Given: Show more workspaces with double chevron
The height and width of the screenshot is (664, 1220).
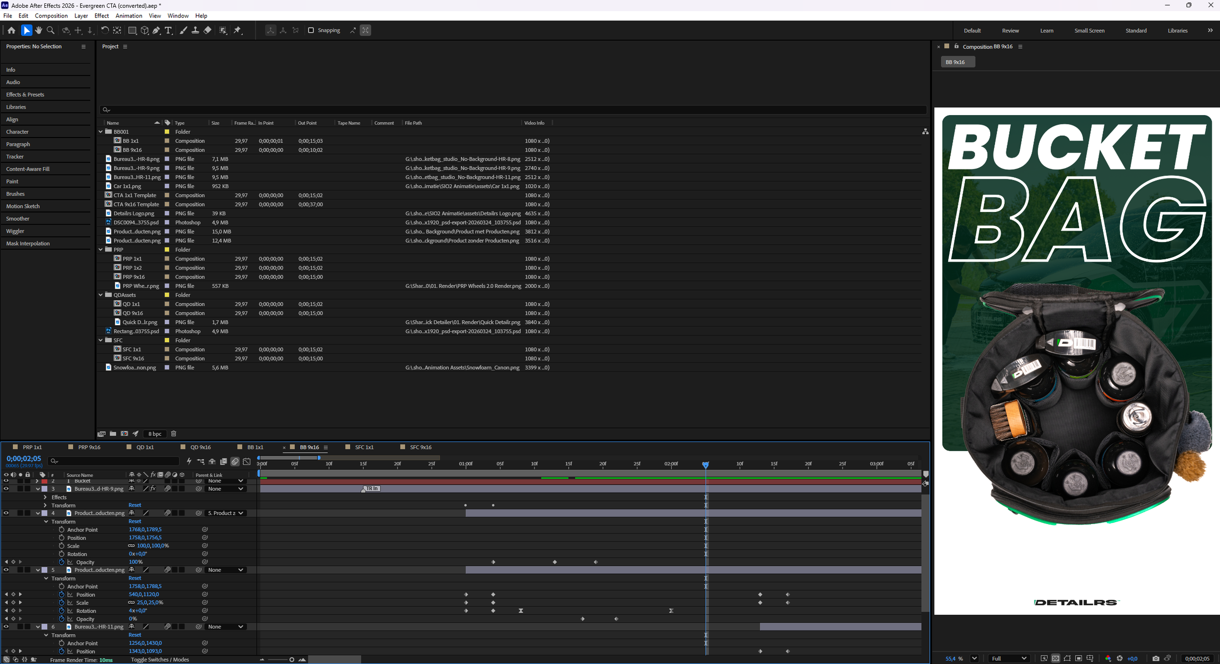Looking at the screenshot, I should (1210, 30).
